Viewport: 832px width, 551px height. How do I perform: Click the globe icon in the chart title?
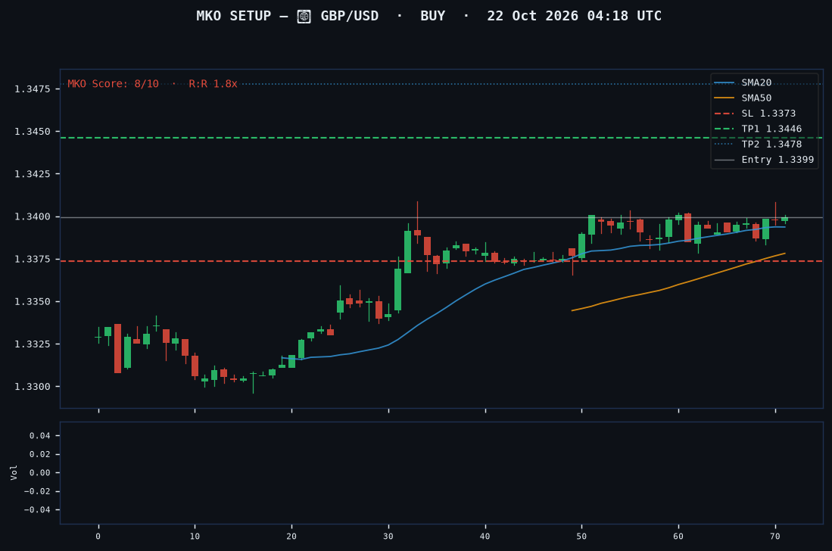[304, 17]
